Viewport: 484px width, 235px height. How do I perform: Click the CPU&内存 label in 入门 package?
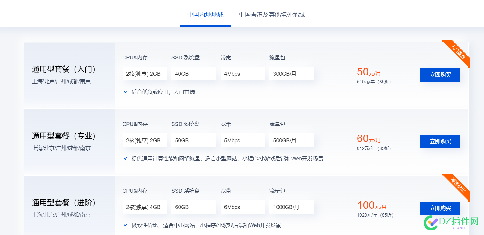[135, 58]
